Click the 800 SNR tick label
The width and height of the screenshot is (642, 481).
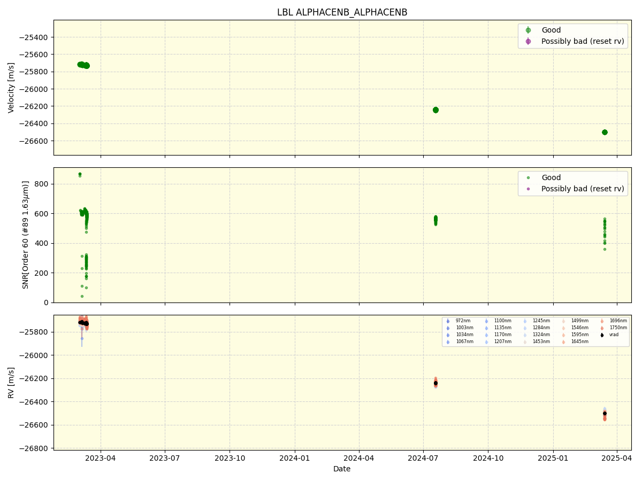[42, 184]
